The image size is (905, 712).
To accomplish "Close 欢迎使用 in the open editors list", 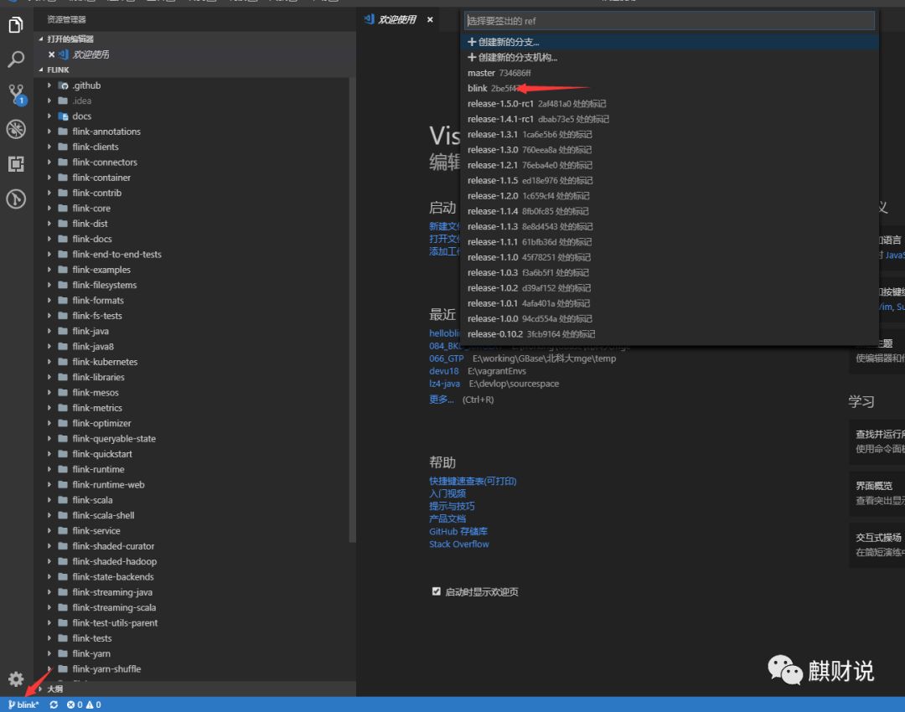I will click(x=51, y=54).
